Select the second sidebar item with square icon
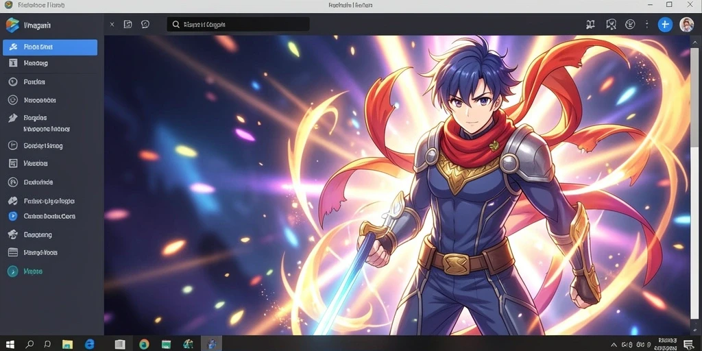Viewport: 702px width, 351px height. pyautogui.click(x=50, y=63)
